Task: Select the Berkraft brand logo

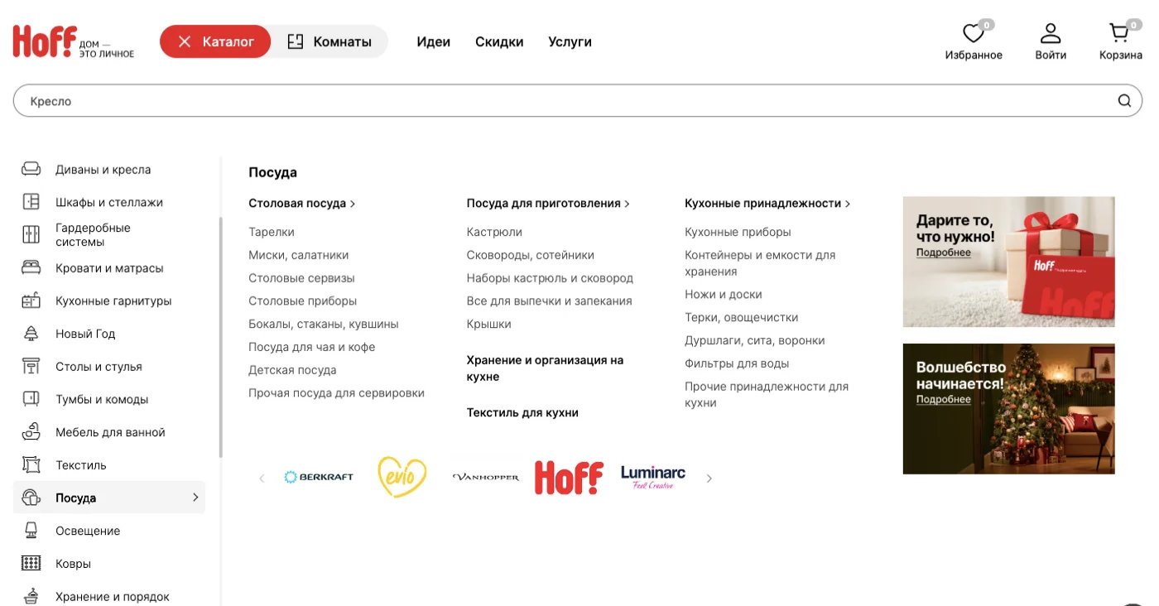Action: click(319, 477)
